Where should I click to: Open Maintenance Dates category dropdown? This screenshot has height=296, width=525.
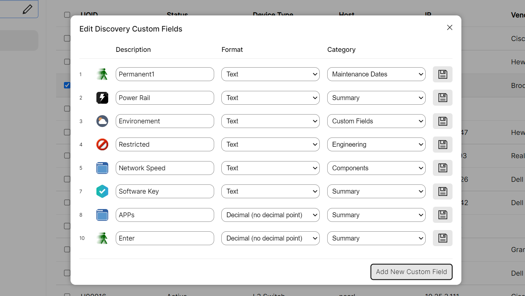tap(376, 74)
